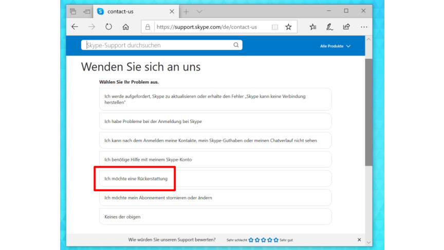Click the 'Sehr gut' label
This screenshot has height=250, width=444.
286,240
